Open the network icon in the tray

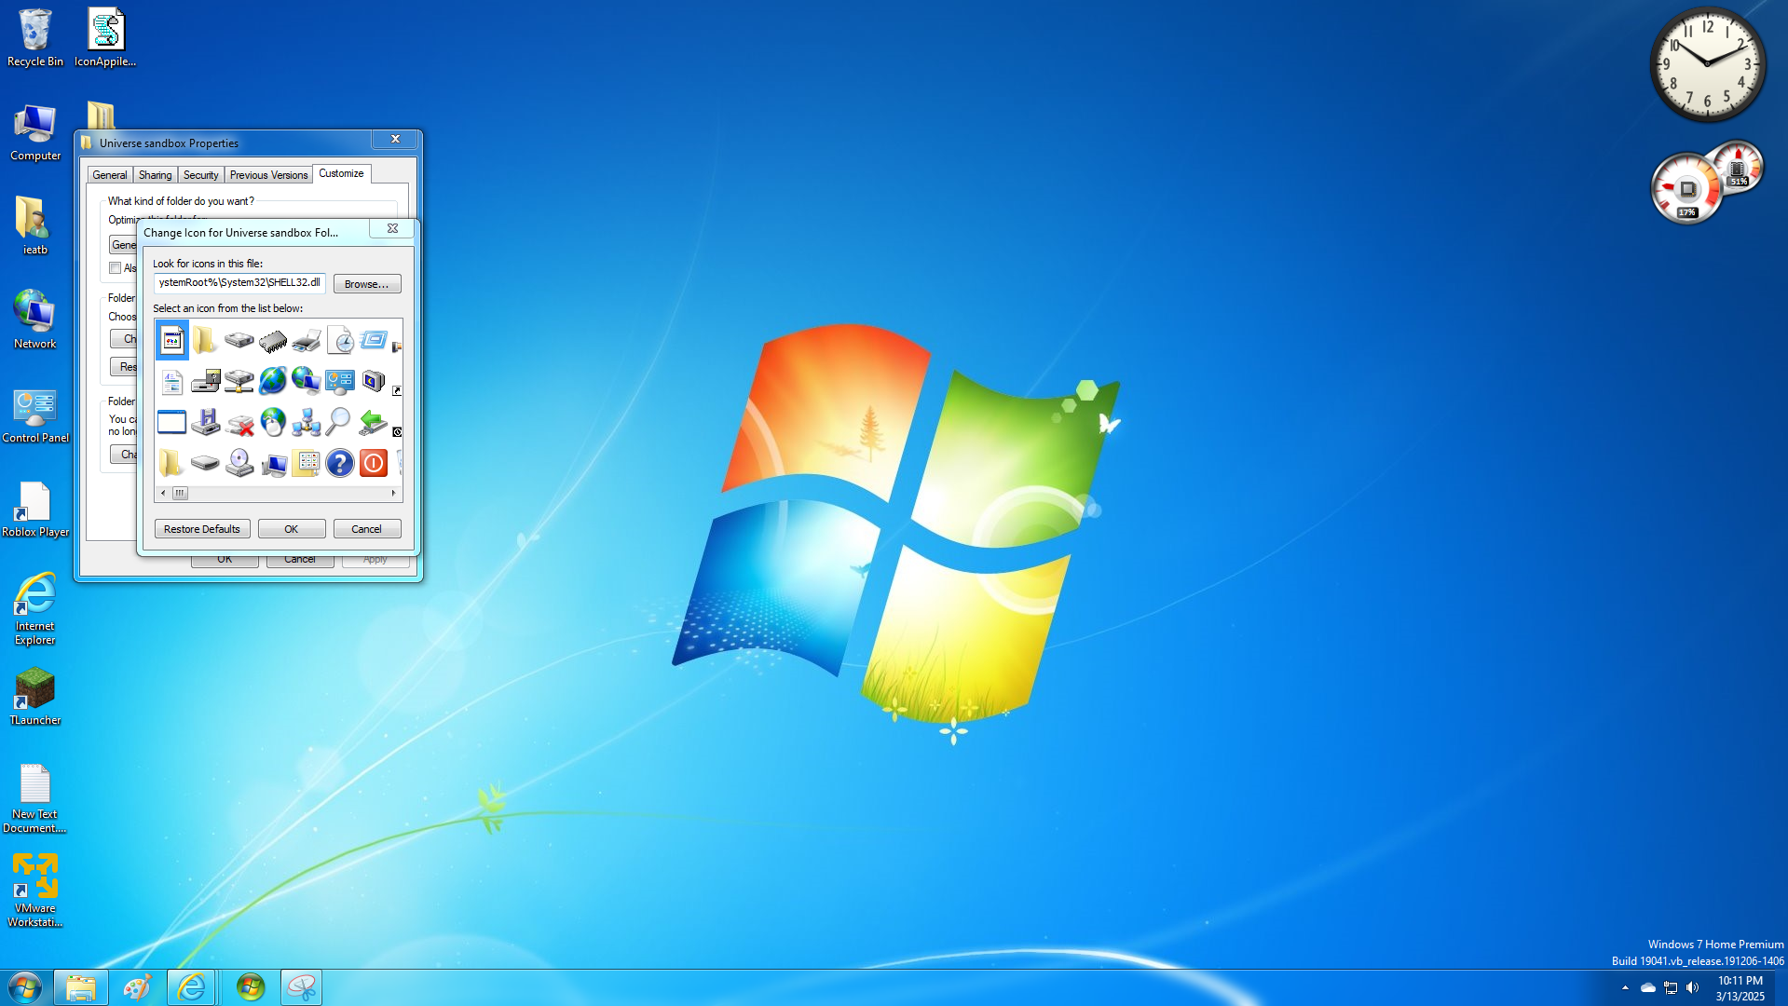click(1671, 987)
